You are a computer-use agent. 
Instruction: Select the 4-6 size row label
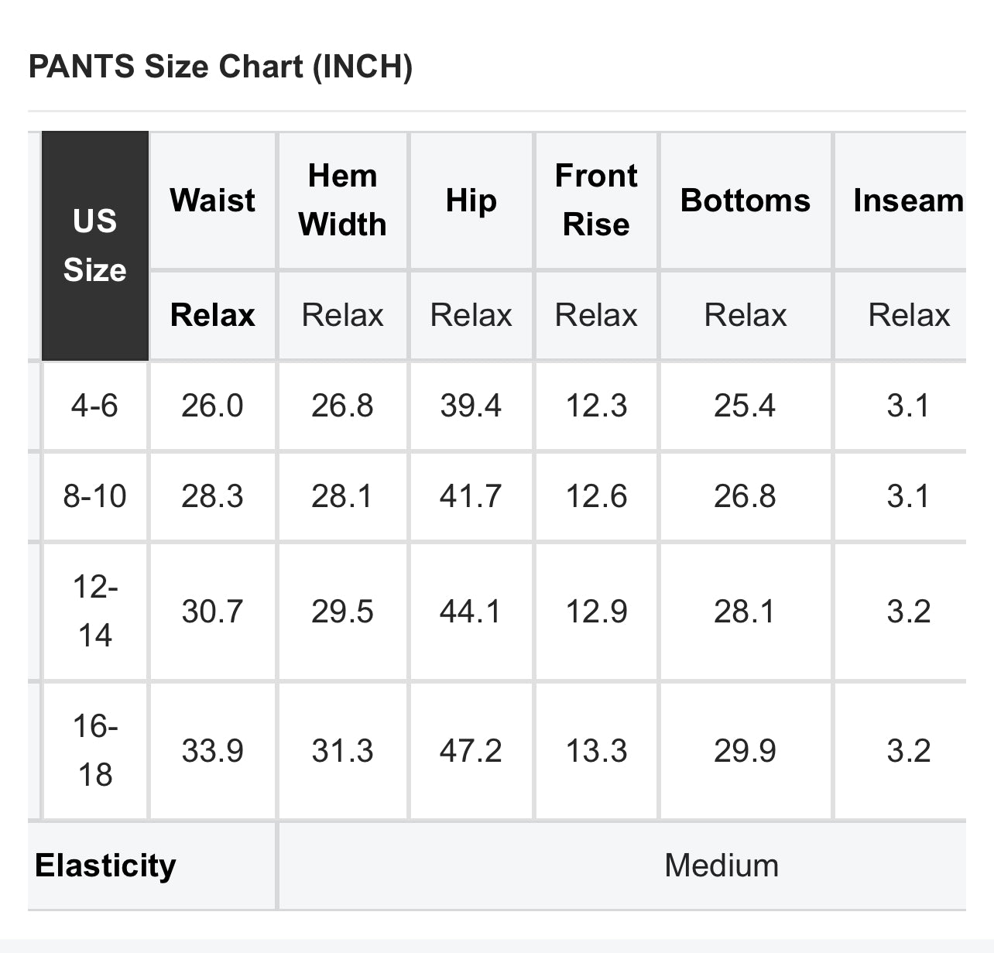pos(94,406)
